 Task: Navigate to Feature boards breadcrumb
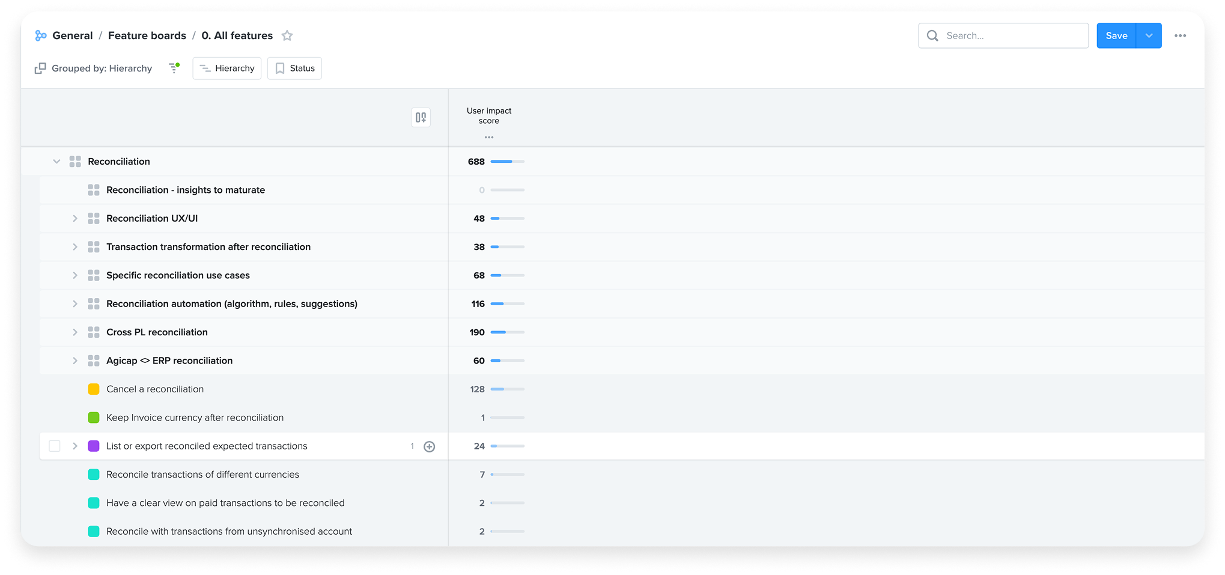[147, 35]
